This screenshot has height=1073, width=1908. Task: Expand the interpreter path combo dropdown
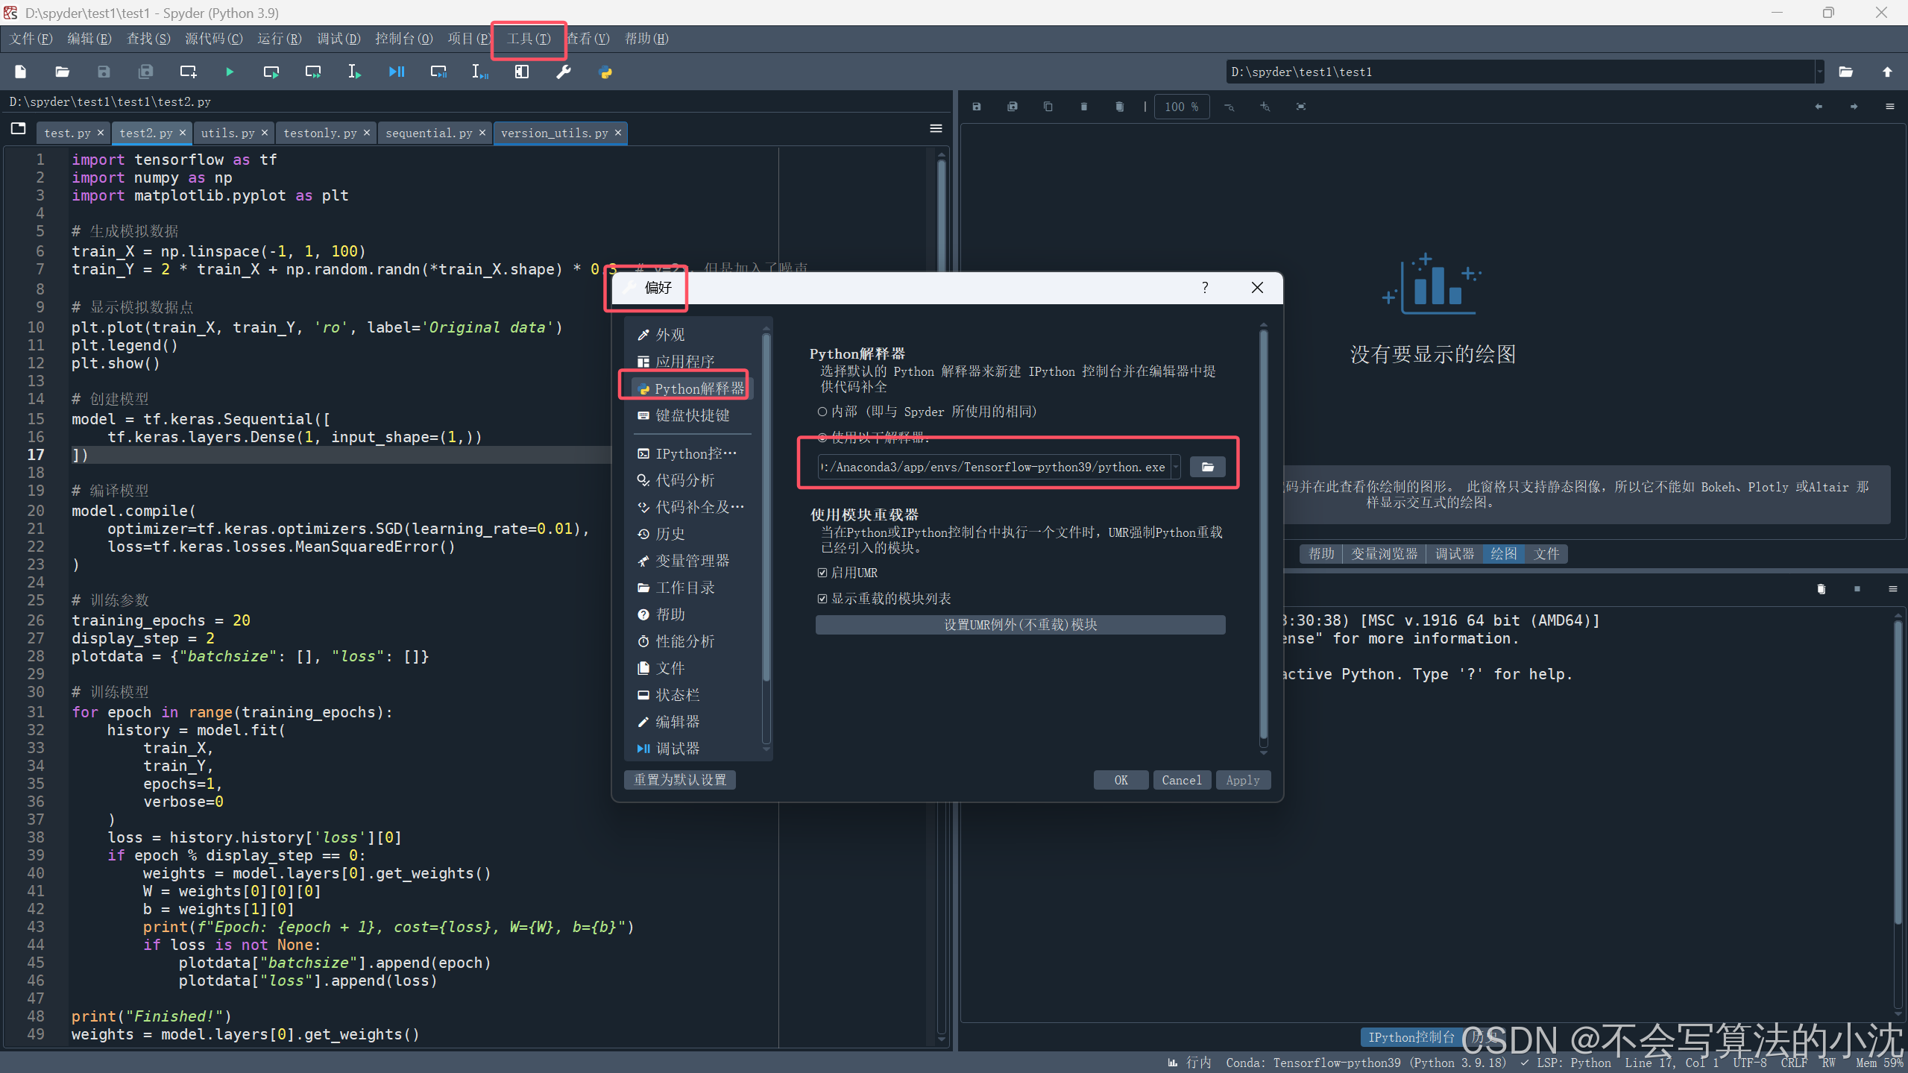pyautogui.click(x=1176, y=467)
